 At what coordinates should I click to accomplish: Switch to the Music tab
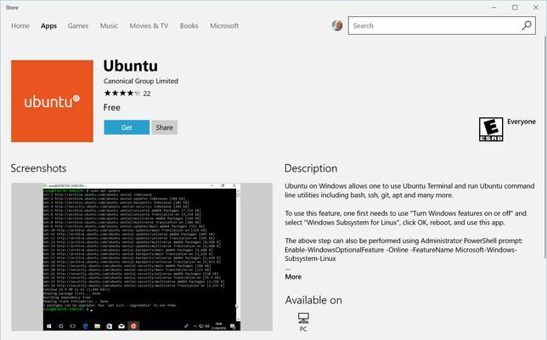point(109,25)
